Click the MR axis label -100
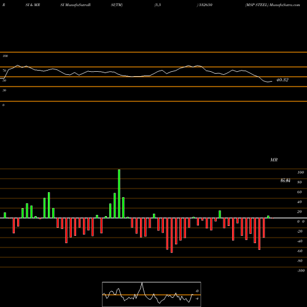 tap(301, 271)
